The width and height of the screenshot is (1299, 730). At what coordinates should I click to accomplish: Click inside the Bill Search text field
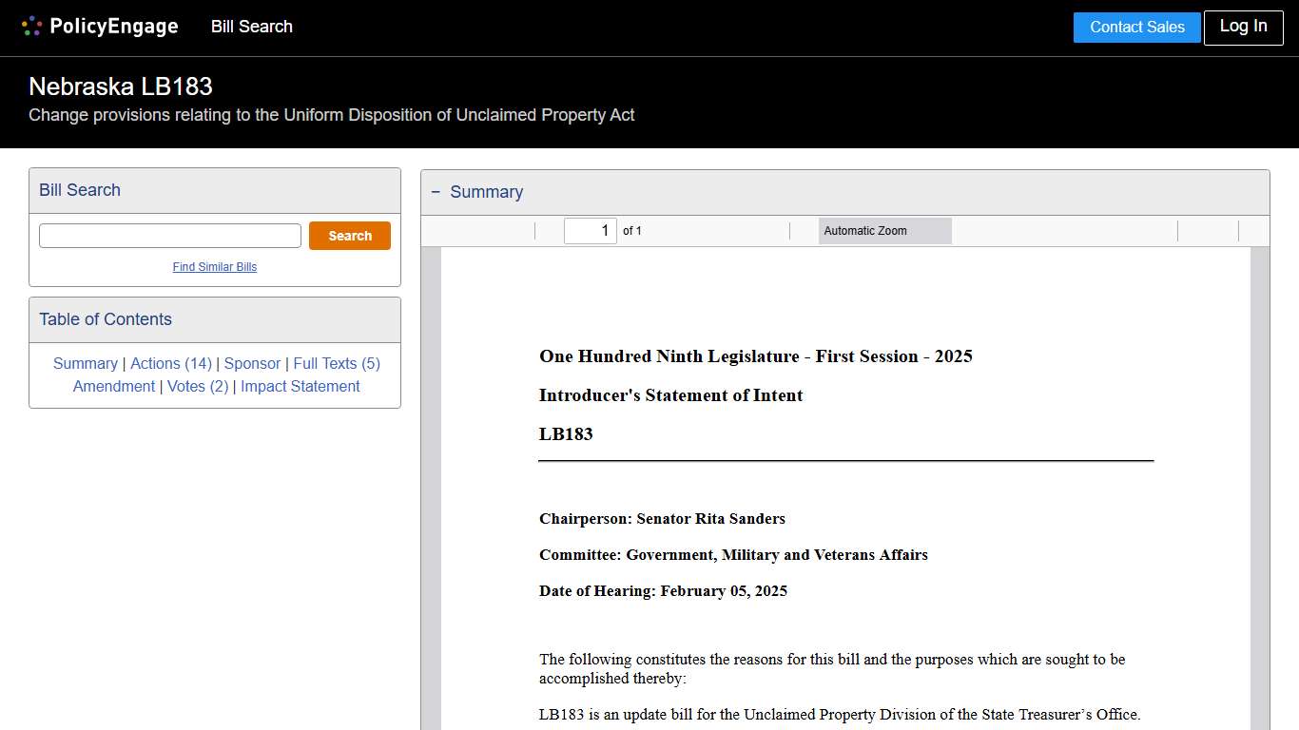pyautogui.click(x=169, y=235)
